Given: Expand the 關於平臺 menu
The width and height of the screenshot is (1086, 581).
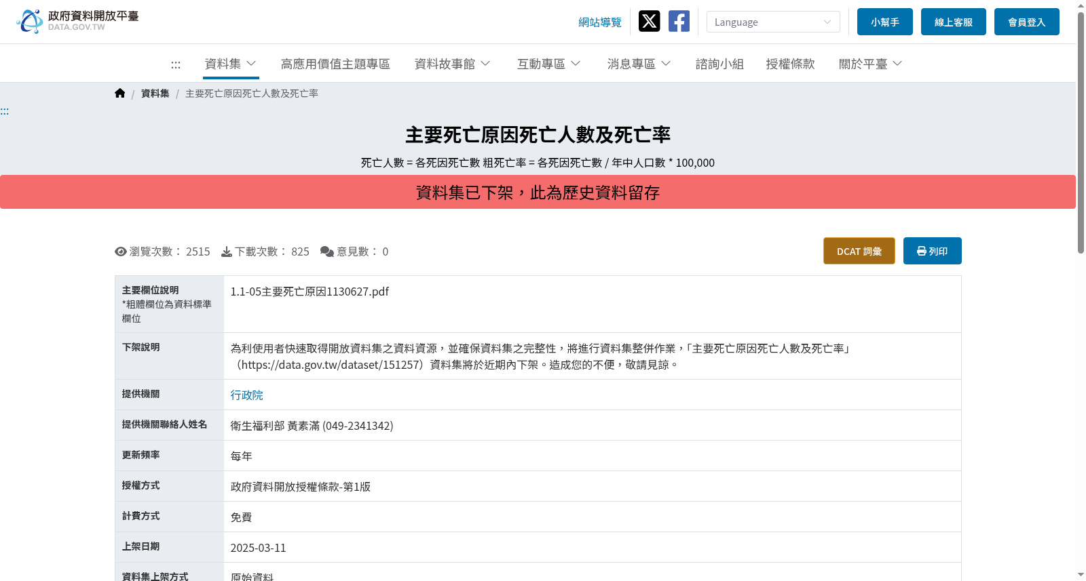Looking at the screenshot, I should [x=871, y=64].
